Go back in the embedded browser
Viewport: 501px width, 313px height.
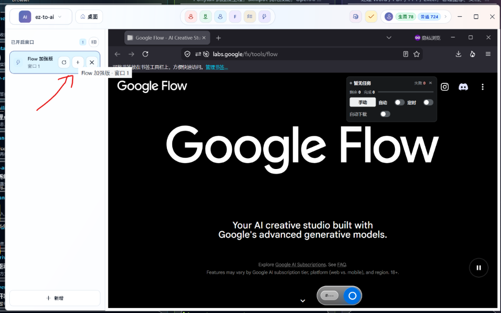[117, 54]
